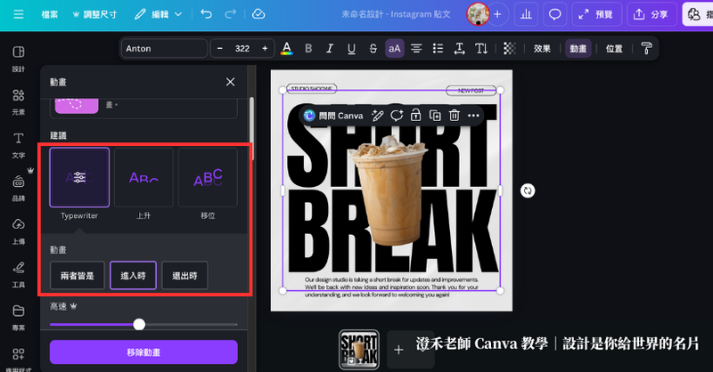Adjust the 高速 animation speed slider
This screenshot has height=372, width=713.
(x=139, y=324)
